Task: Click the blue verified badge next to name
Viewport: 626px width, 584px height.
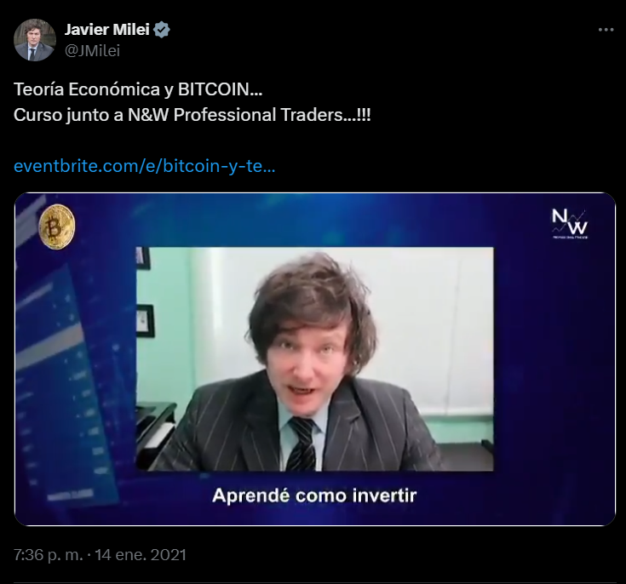Action: [162, 30]
